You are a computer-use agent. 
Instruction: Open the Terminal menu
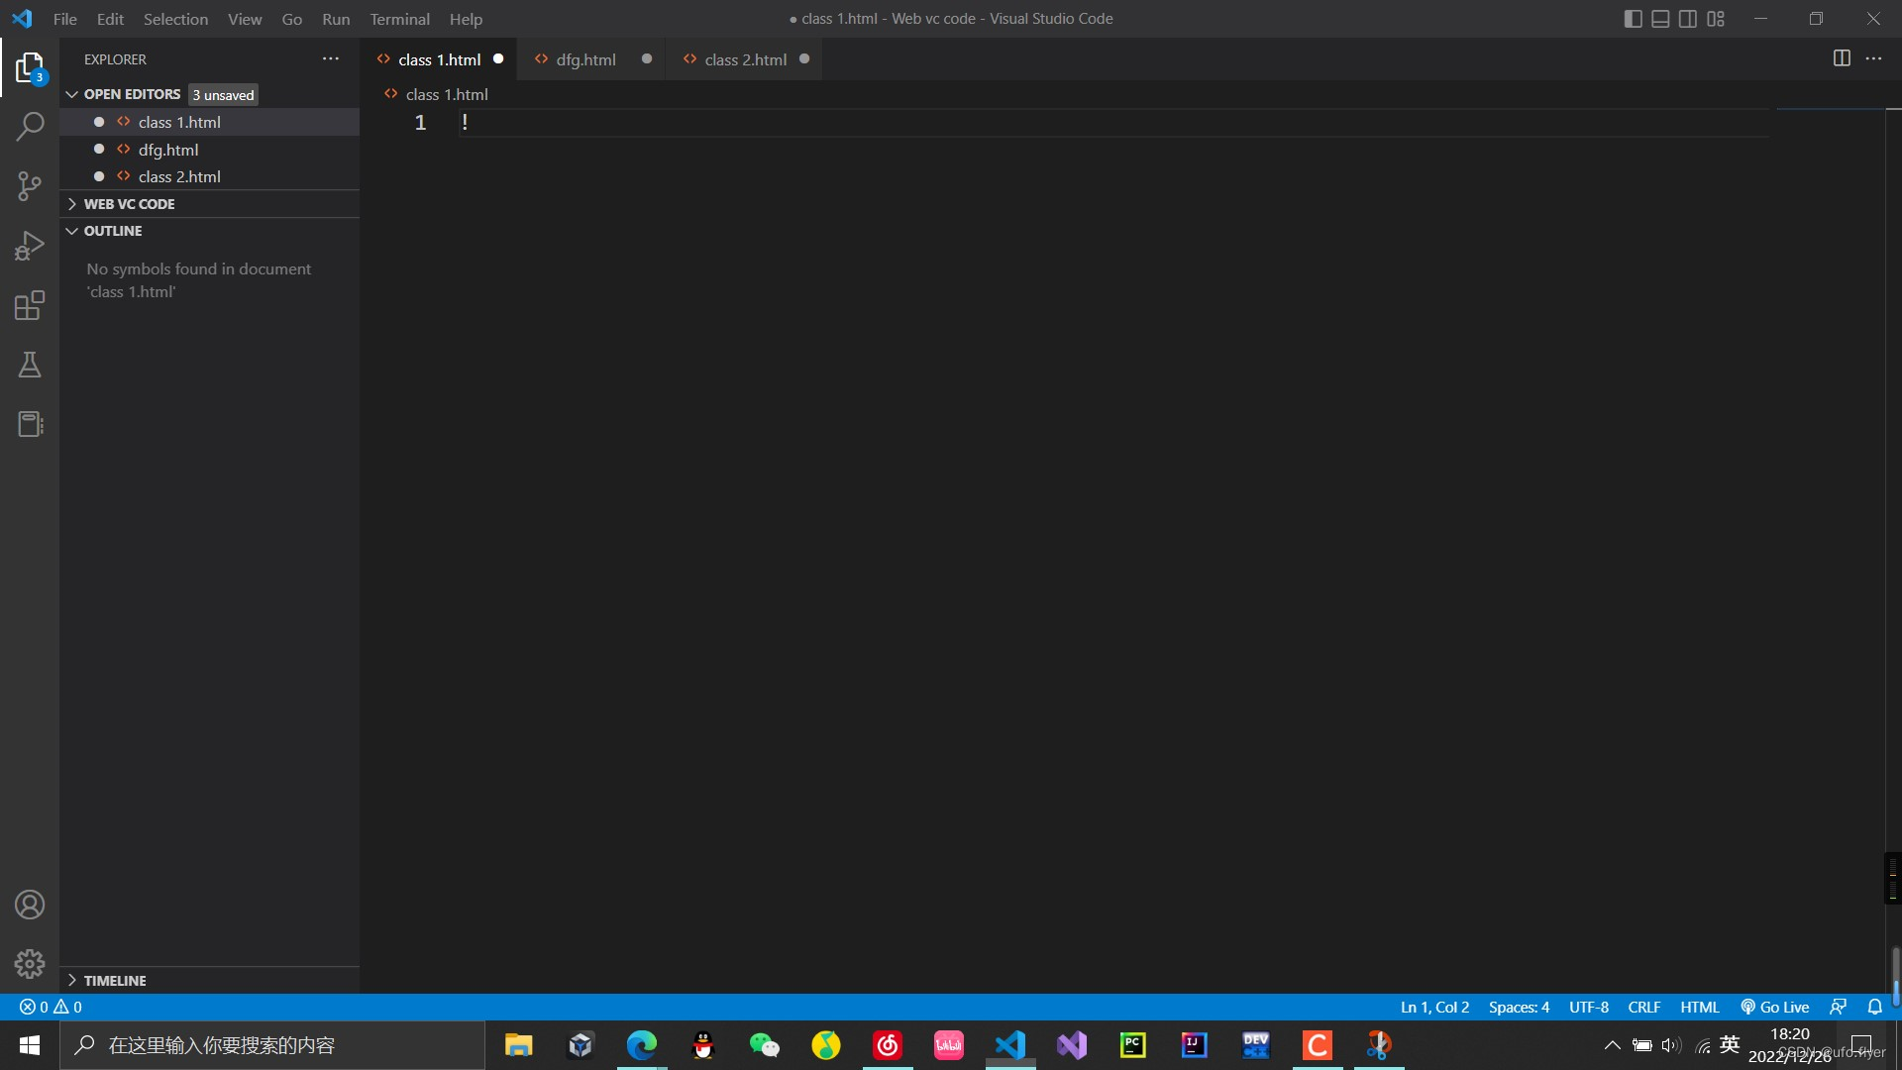(399, 19)
